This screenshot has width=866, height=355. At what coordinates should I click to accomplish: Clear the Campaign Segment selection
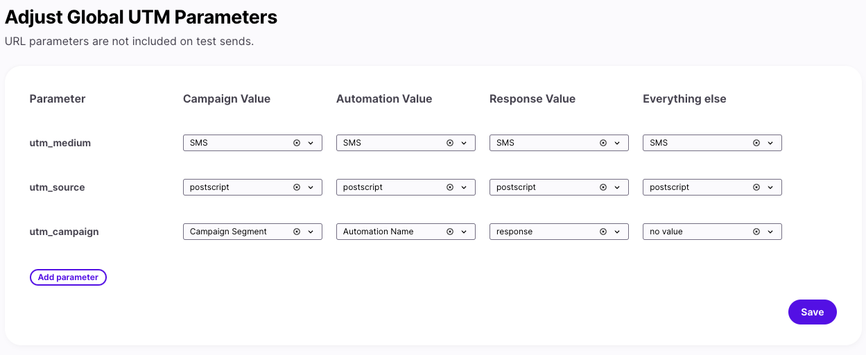(x=297, y=232)
